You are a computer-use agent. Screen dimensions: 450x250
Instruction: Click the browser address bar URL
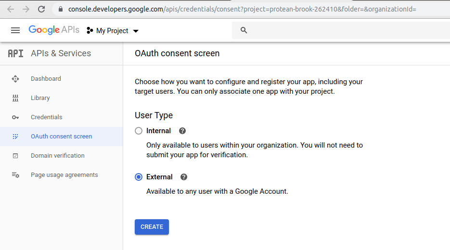click(242, 9)
